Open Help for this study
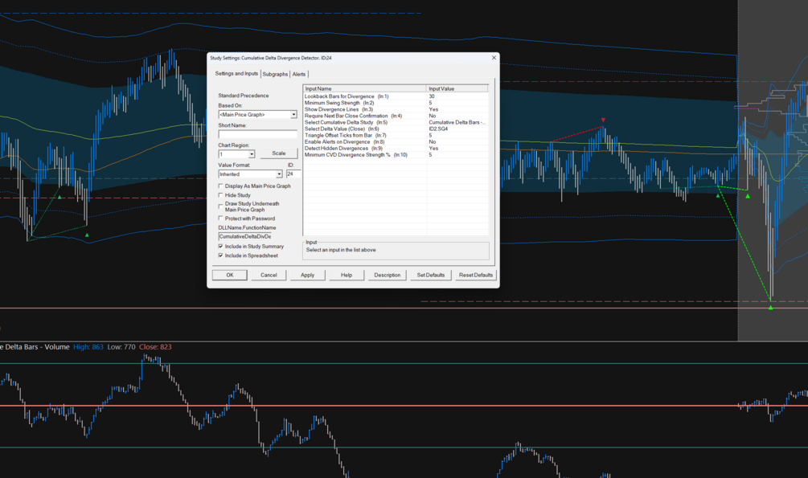 click(x=347, y=275)
